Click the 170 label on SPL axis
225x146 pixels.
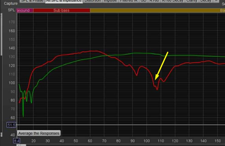tap(12, 22)
